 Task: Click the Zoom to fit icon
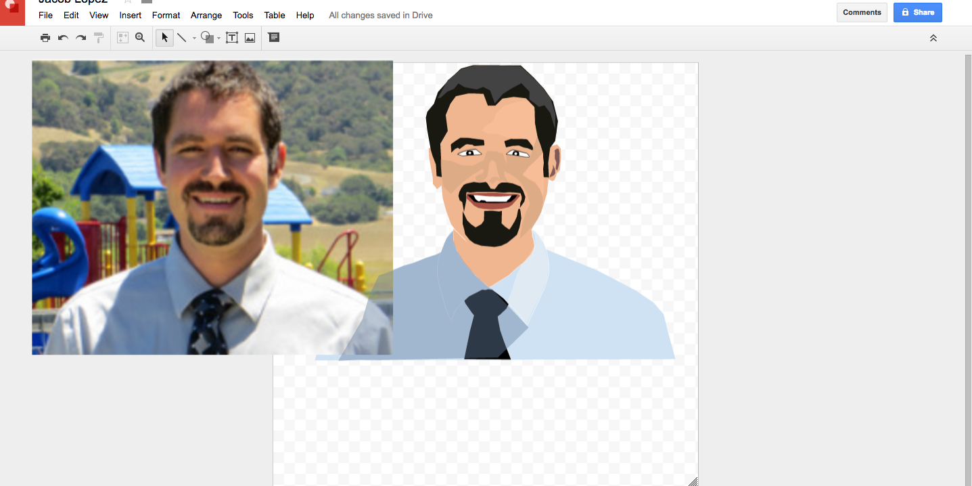(122, 38)
